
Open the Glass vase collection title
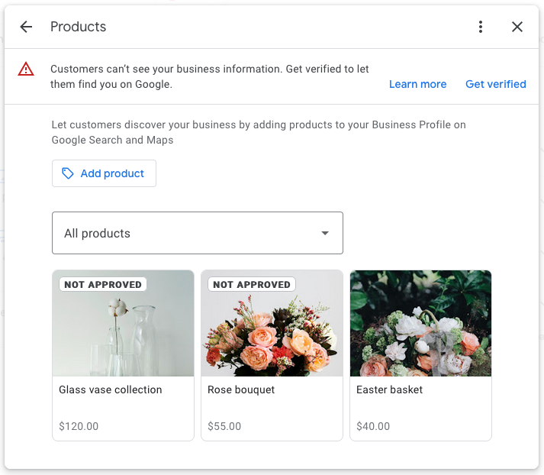pos(111,389)
